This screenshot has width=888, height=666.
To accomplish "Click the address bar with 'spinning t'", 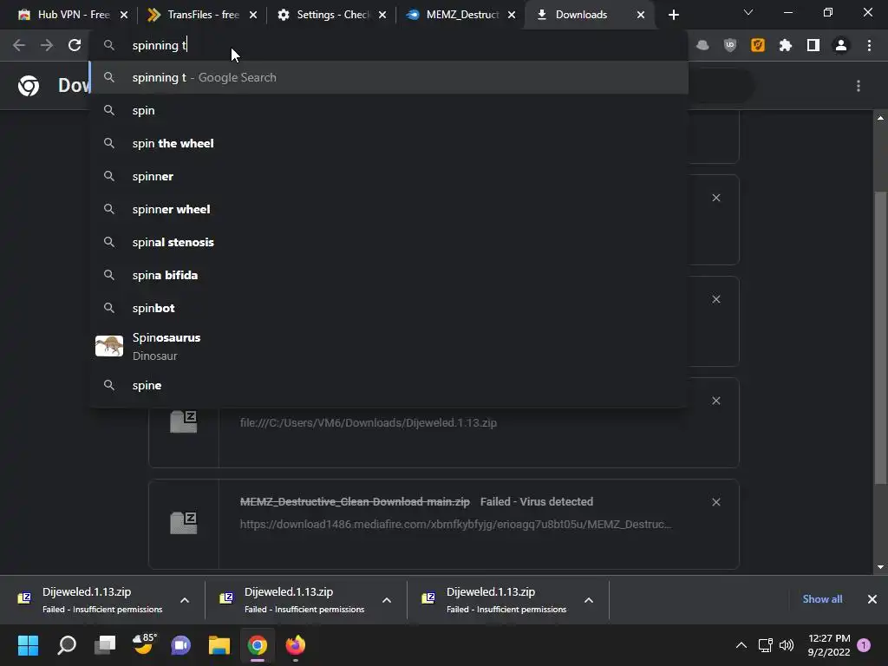I will [388, 45].
